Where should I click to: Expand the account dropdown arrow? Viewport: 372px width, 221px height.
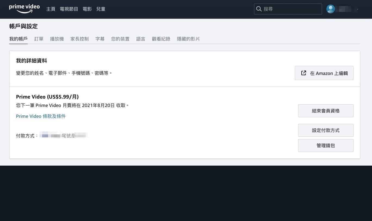(358, 9)
